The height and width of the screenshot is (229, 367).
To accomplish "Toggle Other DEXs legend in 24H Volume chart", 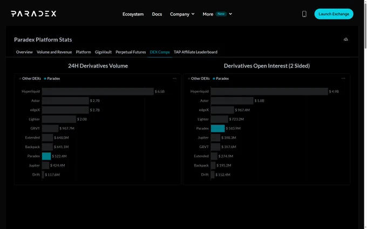I will click(30, 79).
